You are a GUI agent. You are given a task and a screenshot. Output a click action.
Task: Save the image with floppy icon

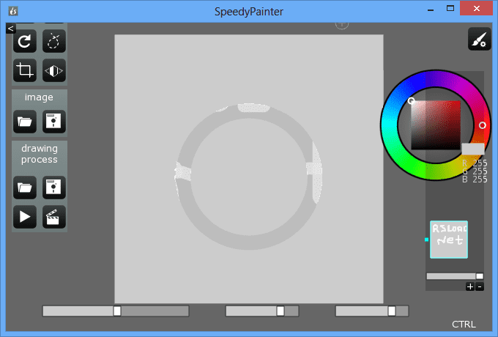(x=53, y=121)
